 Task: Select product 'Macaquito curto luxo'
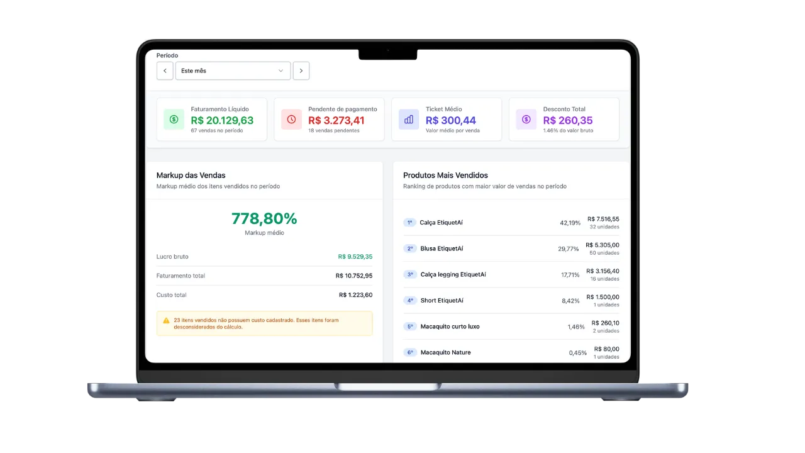click(450, 327)
